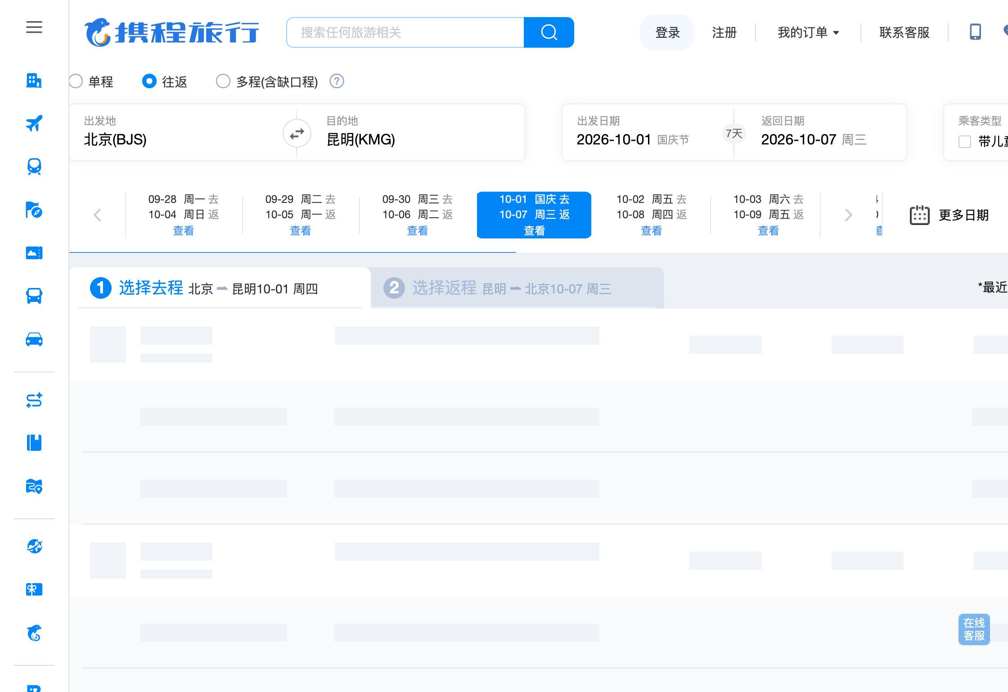Click the mobile phone app icon

pos(975,32)
